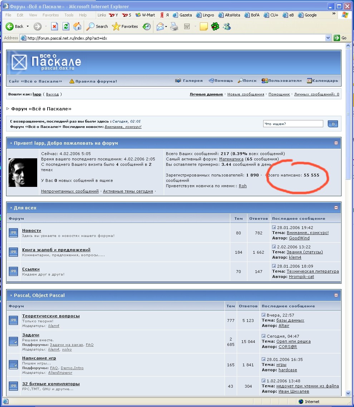Open Активные темы сегодня link
Image resolution: width=354 pixels, height=407 pixels.
coord(128,191)
